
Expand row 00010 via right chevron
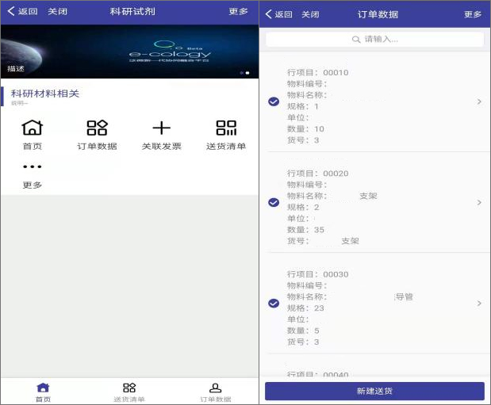click(479, 101)
